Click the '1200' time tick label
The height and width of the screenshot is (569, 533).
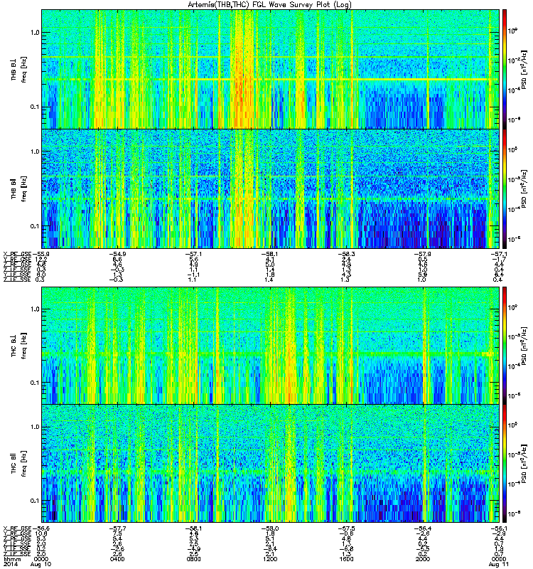click(270, 559)
